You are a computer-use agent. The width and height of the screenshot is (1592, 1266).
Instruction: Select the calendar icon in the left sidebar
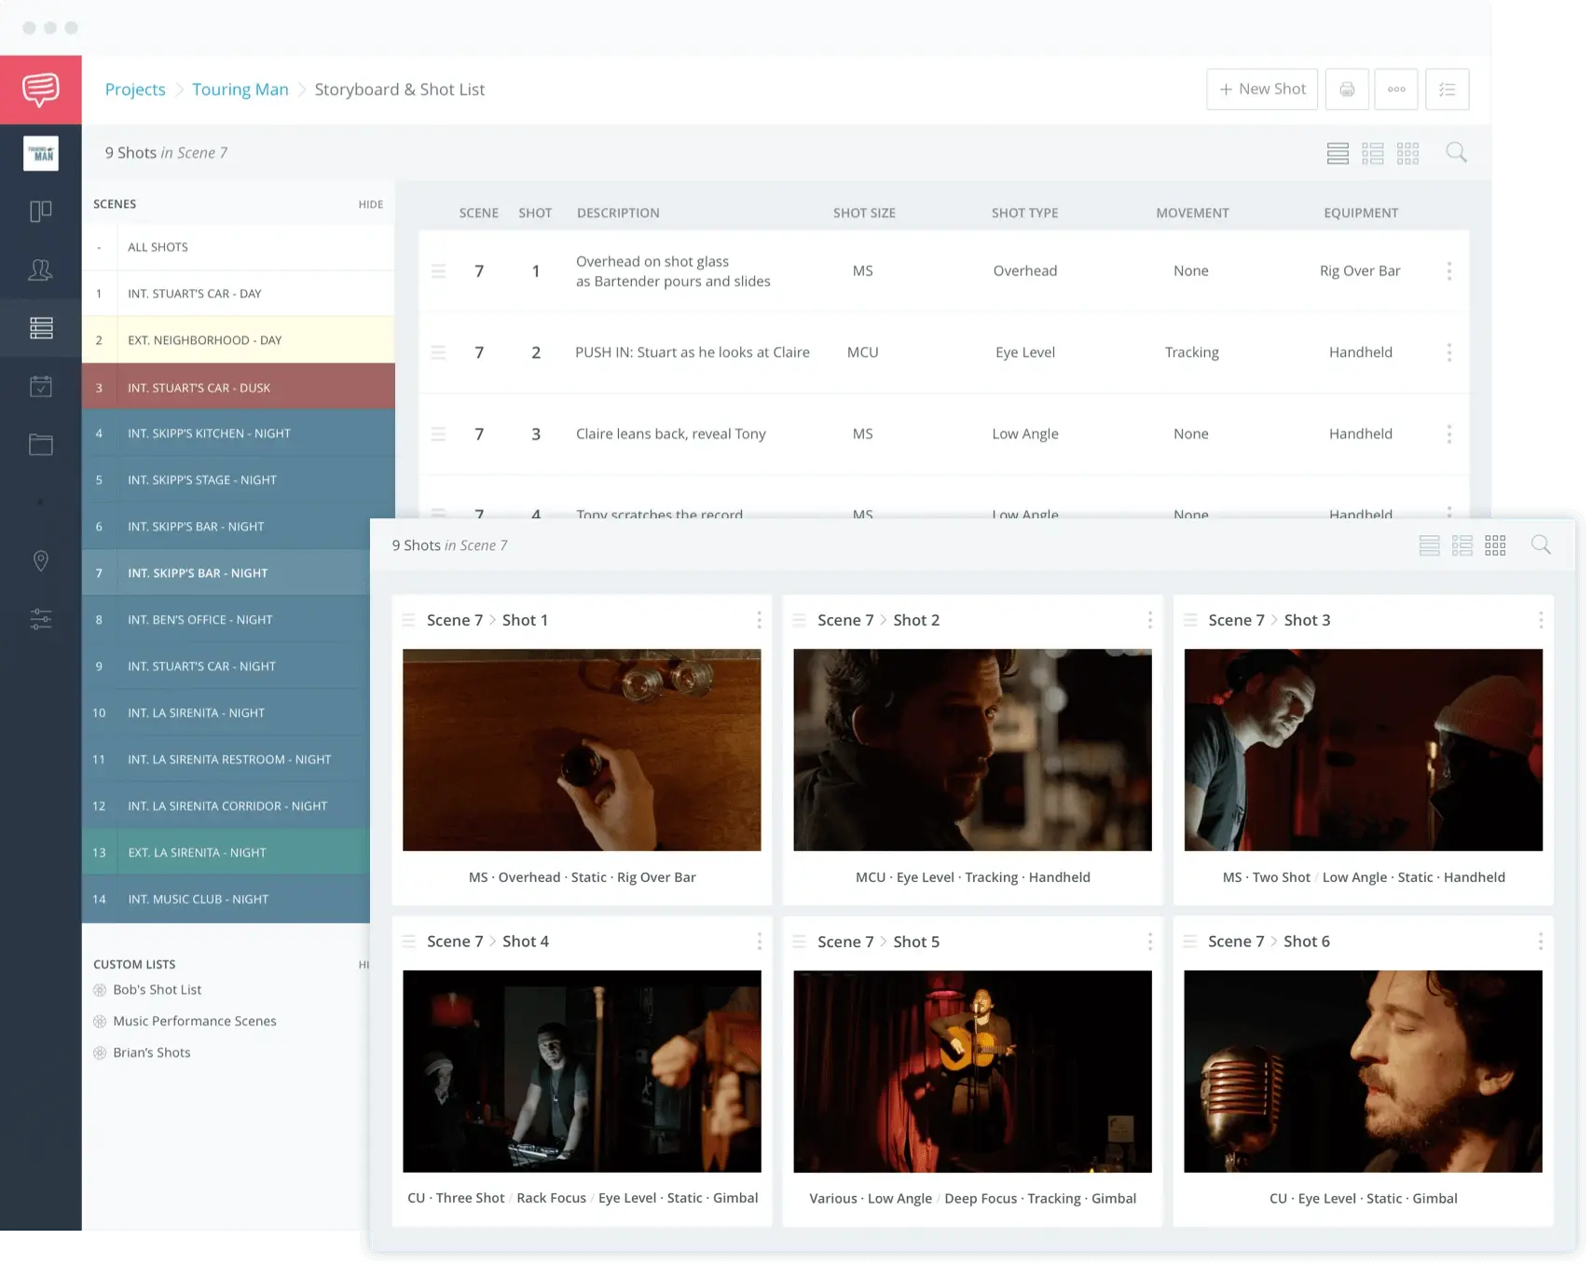coord(40,386)
